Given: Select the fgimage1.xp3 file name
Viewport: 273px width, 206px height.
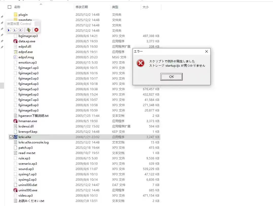Looking at the screenshot, I should coord(29,68).
